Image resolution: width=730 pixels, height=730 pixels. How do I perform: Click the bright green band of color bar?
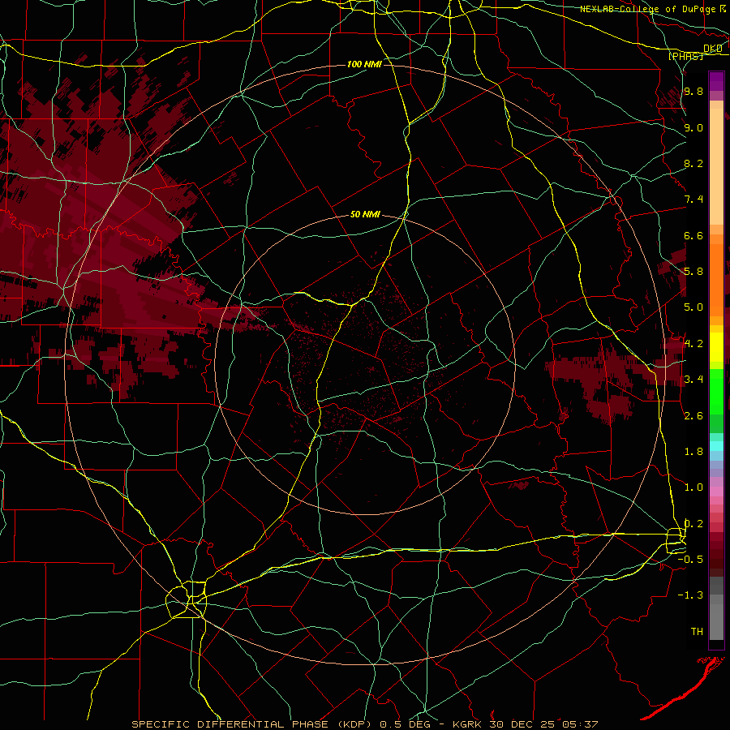point(716,392)
